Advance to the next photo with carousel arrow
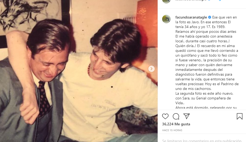The width and height of the screenshot is (246, 142). click(x=152, y=69)
